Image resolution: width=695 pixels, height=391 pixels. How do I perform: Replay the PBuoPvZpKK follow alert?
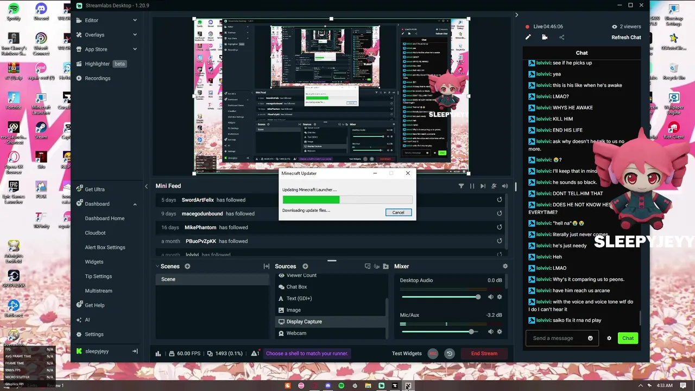pyautogui.click(x=499, y=241)
